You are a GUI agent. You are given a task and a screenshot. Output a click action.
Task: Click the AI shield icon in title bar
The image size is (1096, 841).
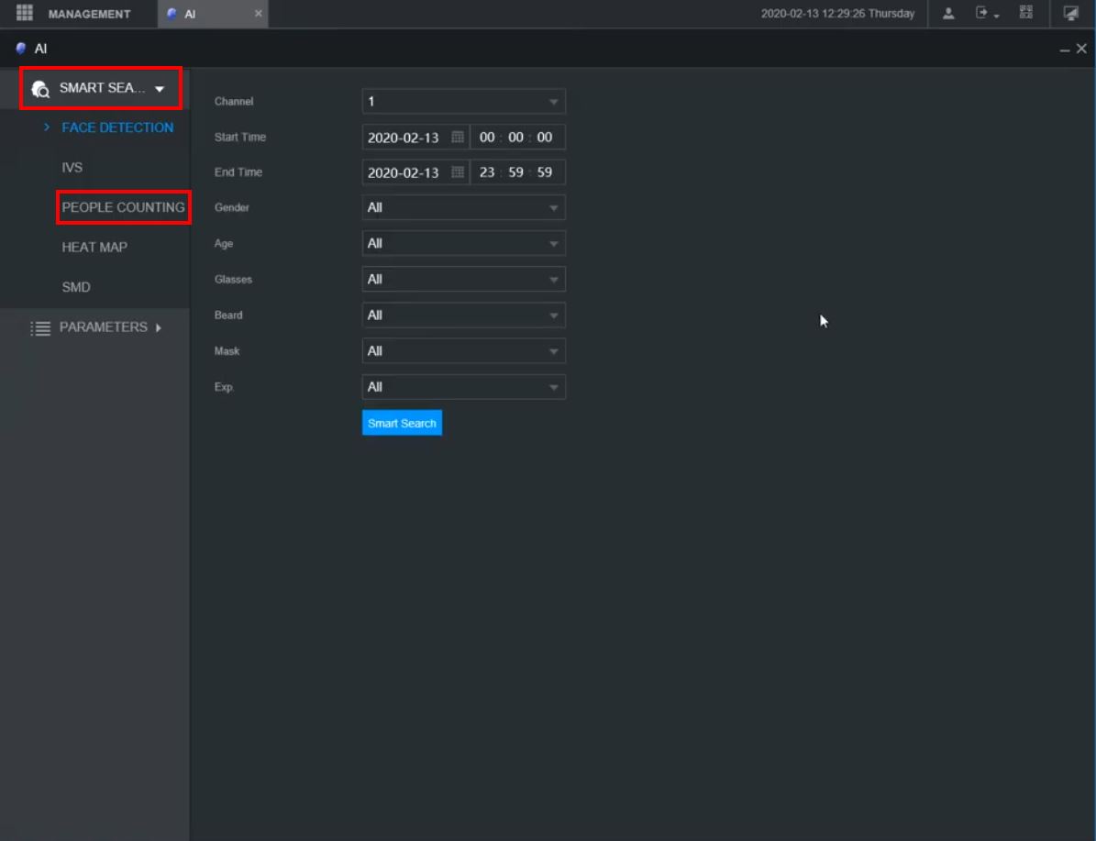coord(21,49)
